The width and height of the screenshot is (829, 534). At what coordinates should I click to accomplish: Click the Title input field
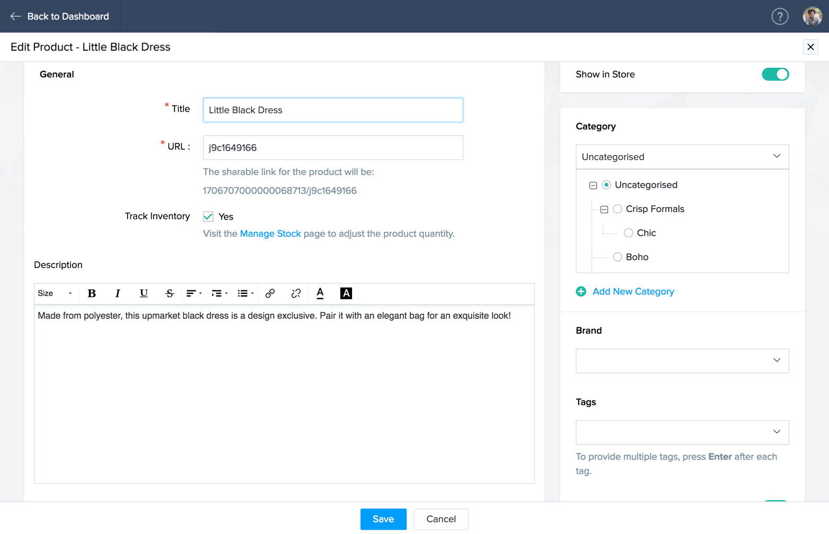[333, 110]
